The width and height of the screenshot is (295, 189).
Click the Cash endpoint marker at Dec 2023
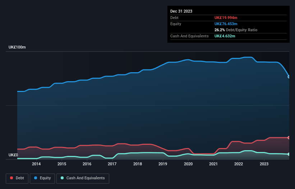click(x=289, y=154)
